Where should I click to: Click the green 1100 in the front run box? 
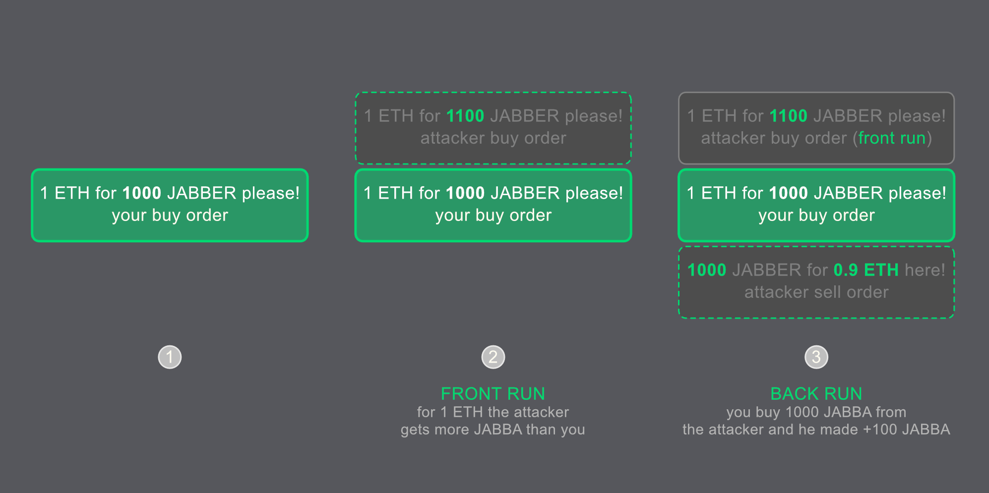pos(789,116)
